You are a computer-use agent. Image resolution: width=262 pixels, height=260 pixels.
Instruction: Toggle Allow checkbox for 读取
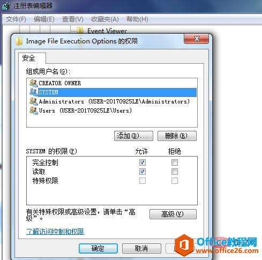click(143, 172)
